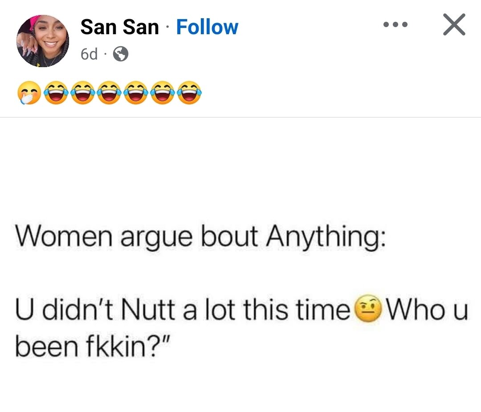Close the post with the X
Screen dimensions: 481x412
point(454,24)
